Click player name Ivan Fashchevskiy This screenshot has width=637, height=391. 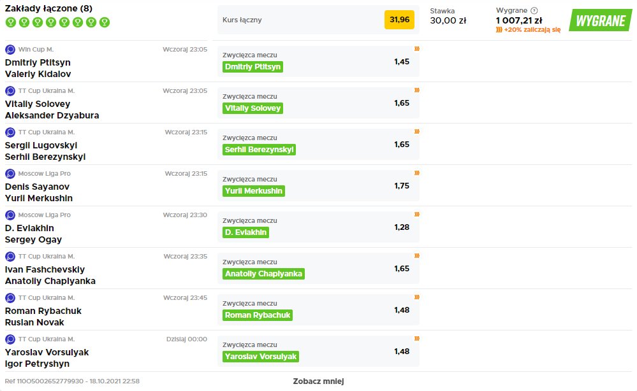[45, 269]
